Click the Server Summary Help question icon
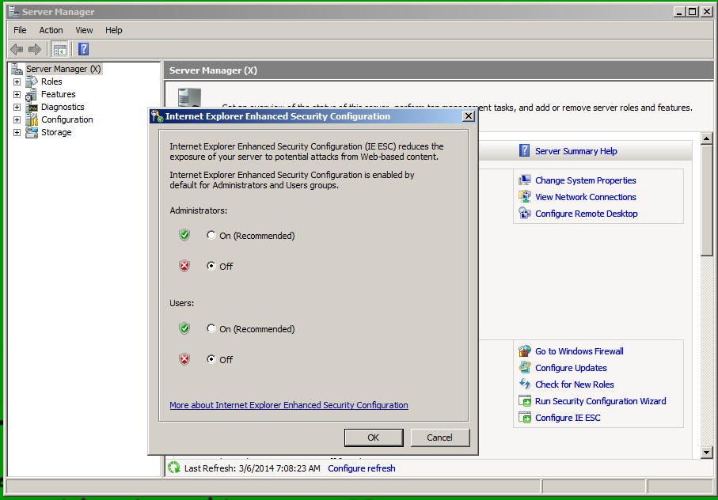This screenshot has width=718, height=500. point(524,150)
